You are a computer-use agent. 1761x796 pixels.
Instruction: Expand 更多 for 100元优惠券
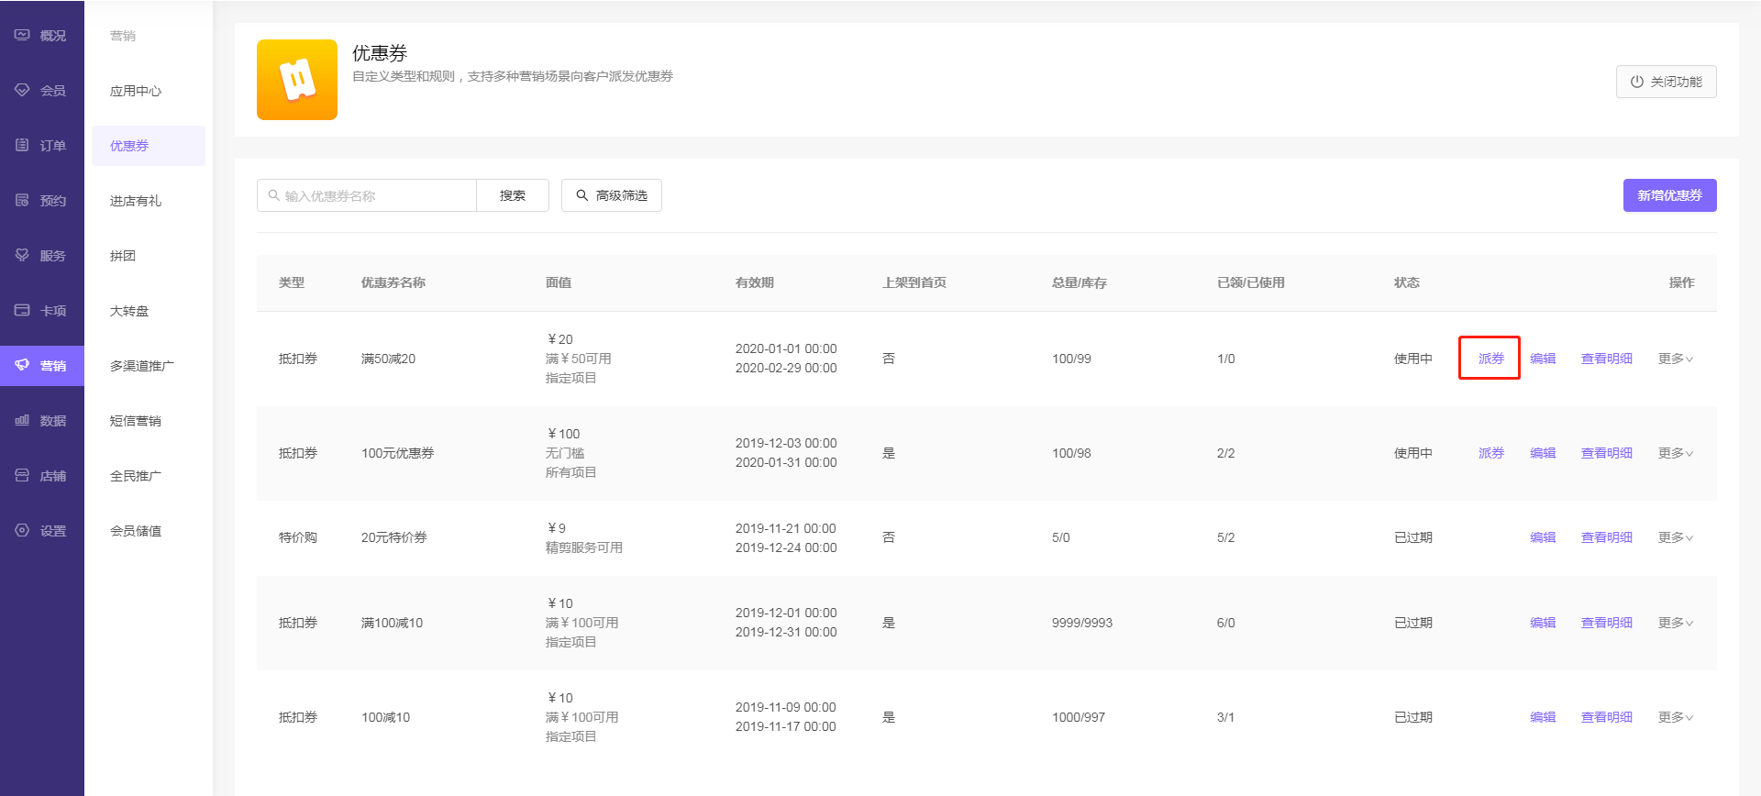pyautogui.click(x=1675, y=453)
